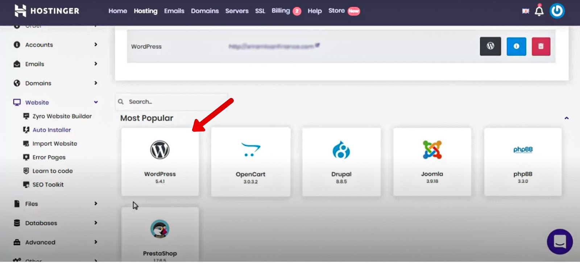Focus the application search field
This screenshot has height=263, width=580.
click(x=171, y=102)
